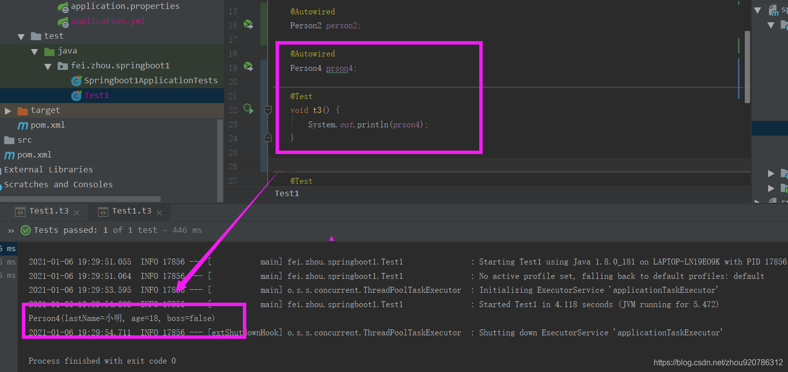Click the Person2 person2 declaration

click(x=326, y=26)
